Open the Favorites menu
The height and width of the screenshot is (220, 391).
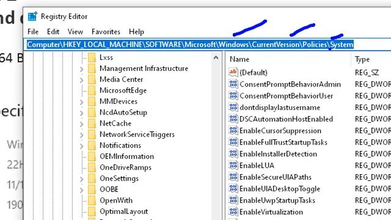pos(106,32)
